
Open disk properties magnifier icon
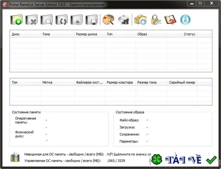coord(47,20)
